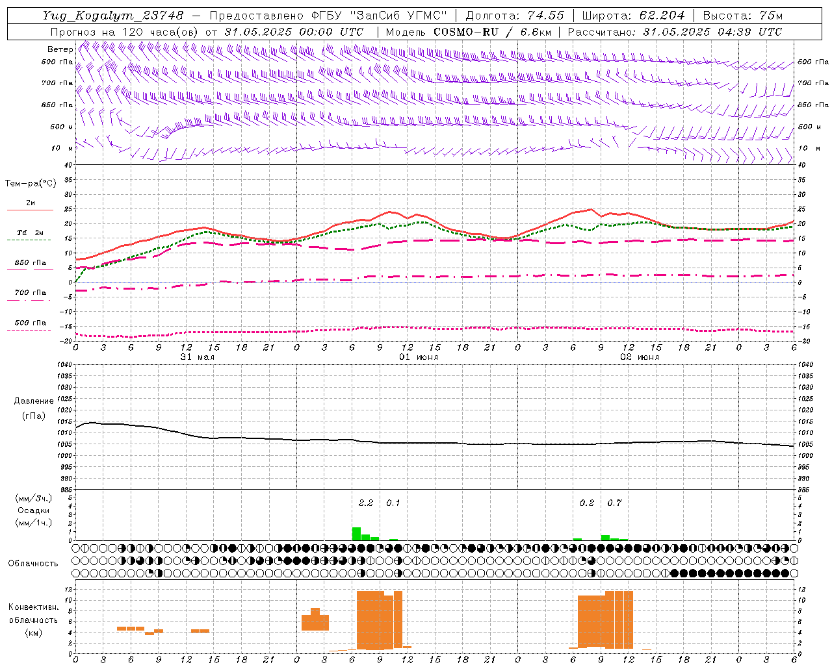Click the station title Yug_Kogalym_23748
Image resolution: width=832 pixels, height=665 pixels.
point(113,15)
